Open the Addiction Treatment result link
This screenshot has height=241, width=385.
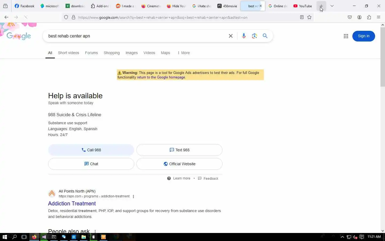coord(72,204)
